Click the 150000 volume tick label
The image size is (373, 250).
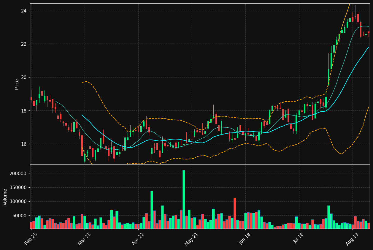pyautogui.click(x=18, y=187)
